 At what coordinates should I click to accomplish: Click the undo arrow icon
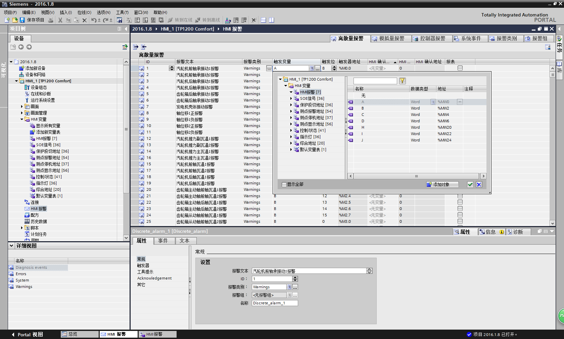[x=94, y=20]
